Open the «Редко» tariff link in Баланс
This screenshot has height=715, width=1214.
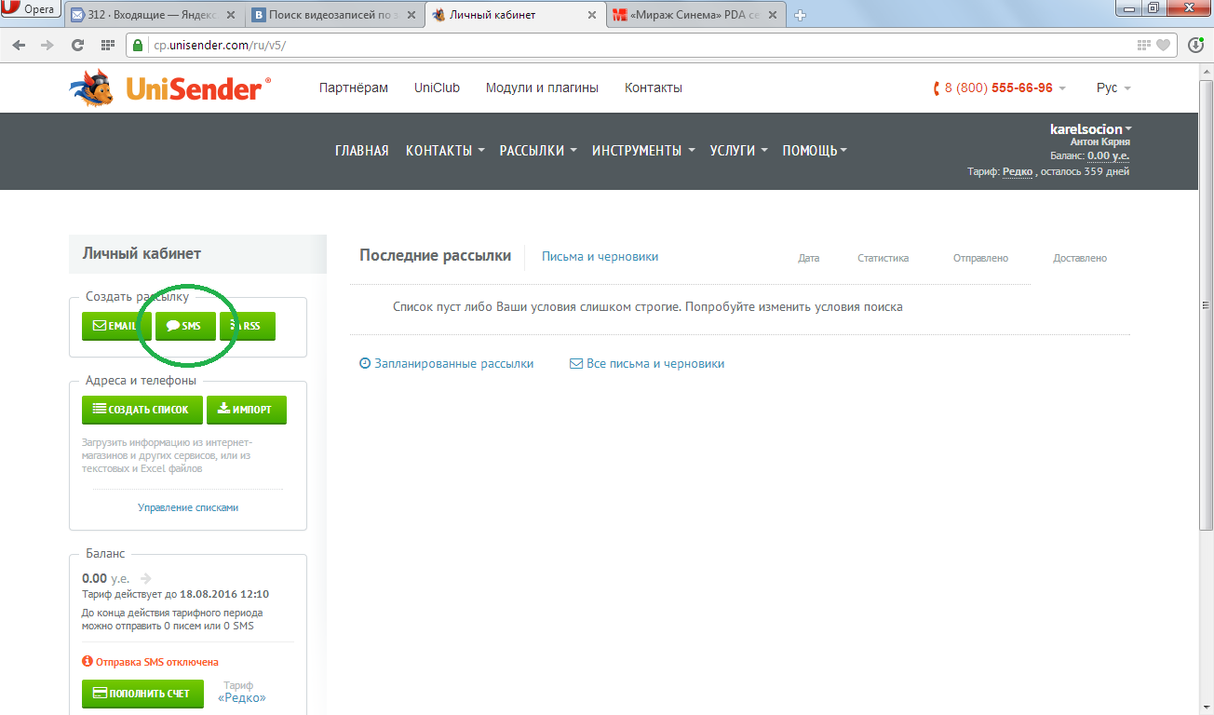(242, 698)
